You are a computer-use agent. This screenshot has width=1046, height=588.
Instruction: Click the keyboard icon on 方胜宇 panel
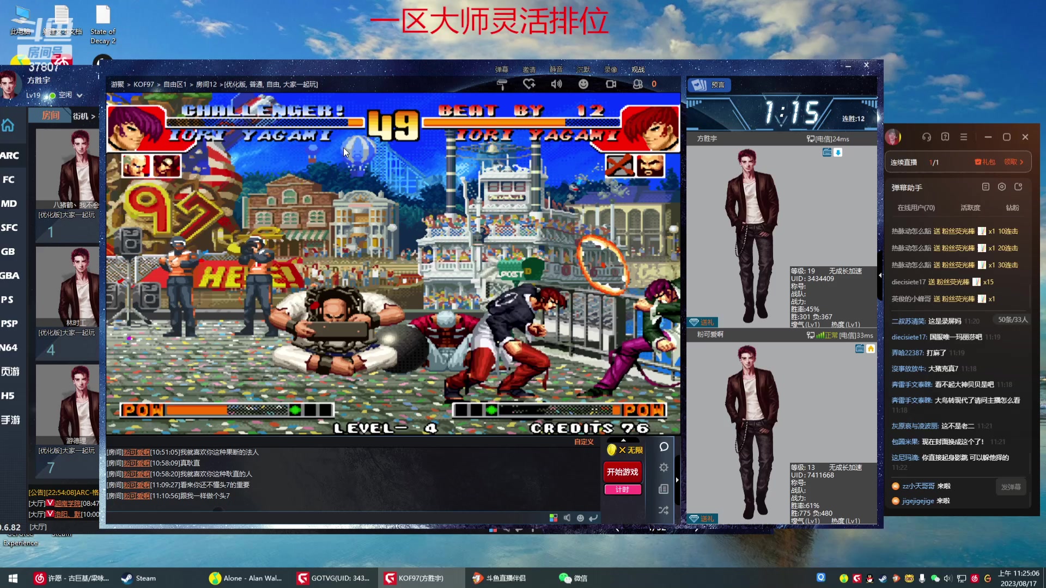coord(827,152)
